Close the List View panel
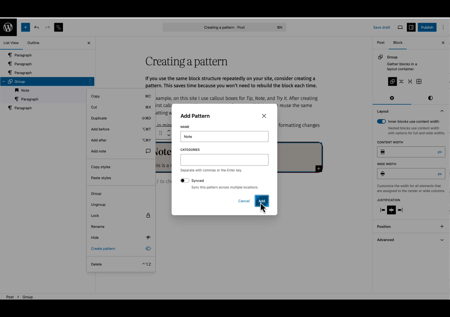The width and height of the screenshot is (450, 317). [89, 43]
